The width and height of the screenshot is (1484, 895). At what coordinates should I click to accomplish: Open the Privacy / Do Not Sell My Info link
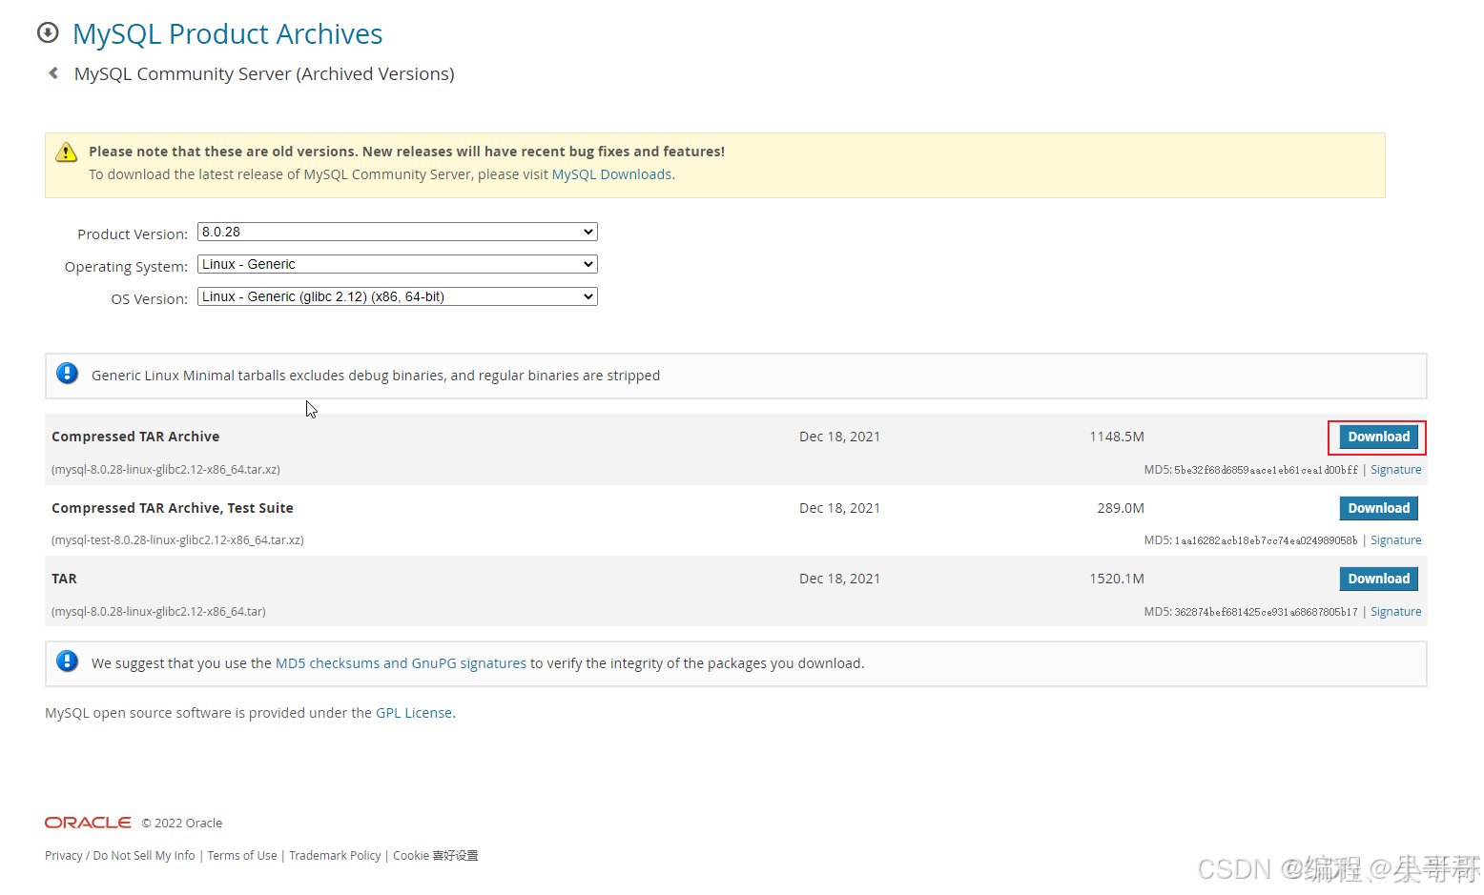[120, 856]
